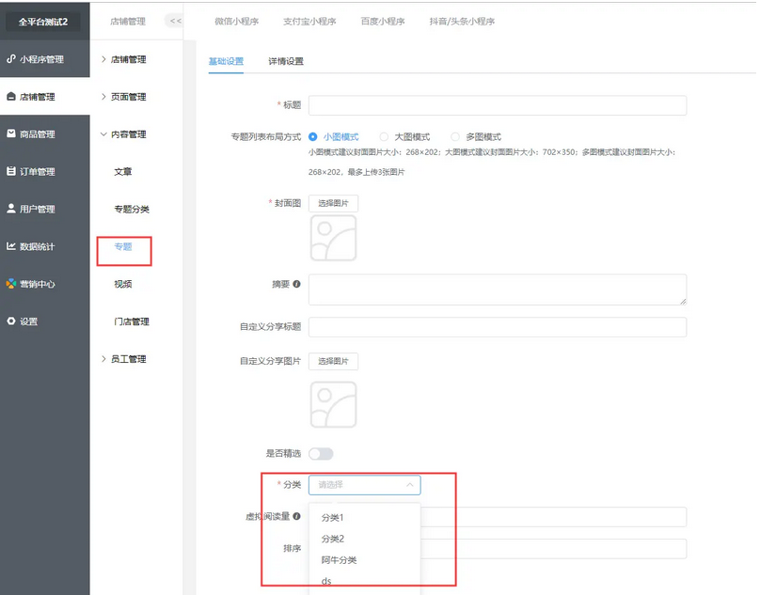Screen dimensions: 760x595
Task: Collapse the submenu with the << button
Action: 176,21
